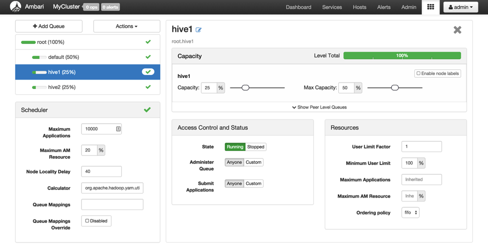
Task: Open the Actions dropdown
Action: [x=127, y=26]
